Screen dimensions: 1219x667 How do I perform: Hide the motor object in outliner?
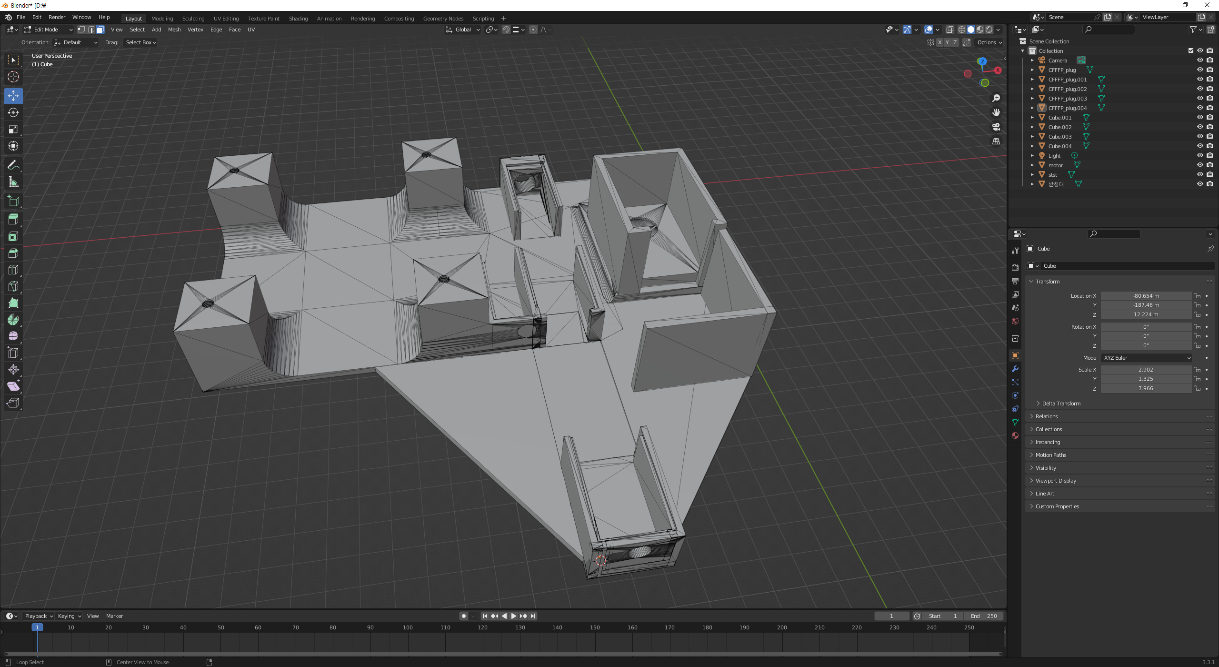tap(1200, 165)
